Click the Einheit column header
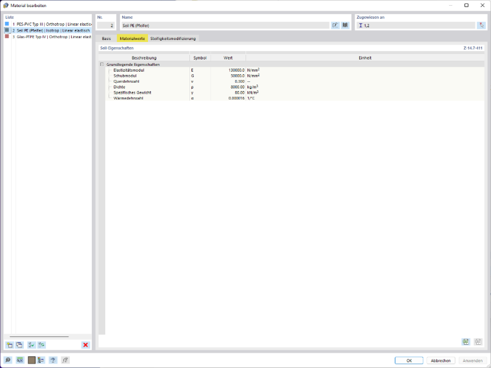 pyautogui.click(x=365, y=58)
